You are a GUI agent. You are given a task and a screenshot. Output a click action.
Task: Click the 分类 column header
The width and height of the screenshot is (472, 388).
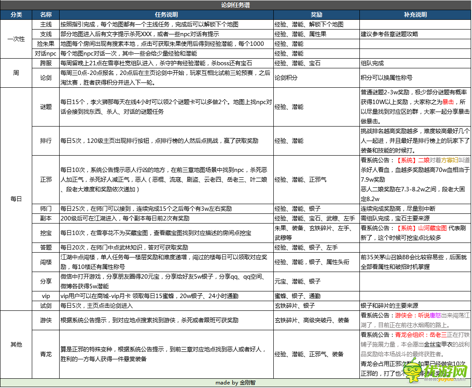point(16,14)
